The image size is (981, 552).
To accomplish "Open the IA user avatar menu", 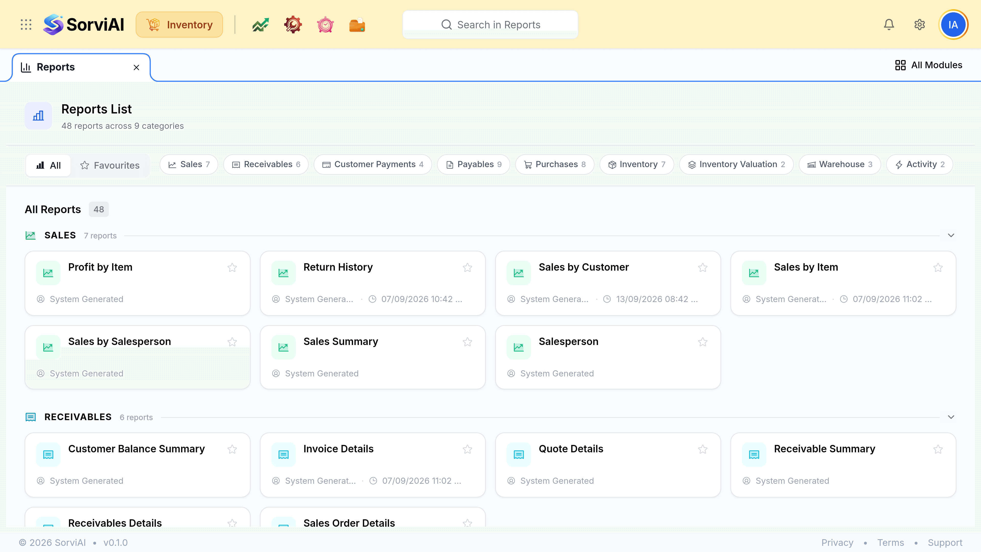I will click(x=953, y=25).
